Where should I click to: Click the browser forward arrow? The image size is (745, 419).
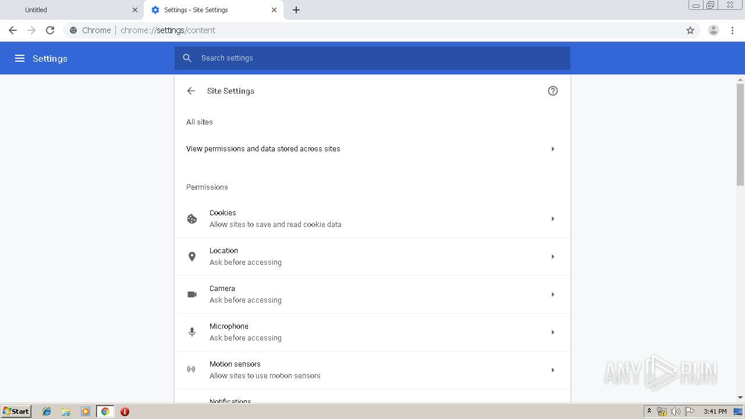[31, 30]
